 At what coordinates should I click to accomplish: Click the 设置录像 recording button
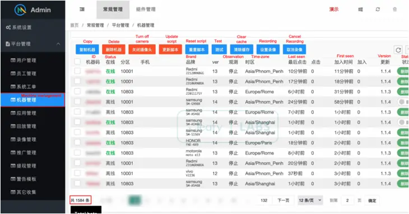pyautogui.click(x=268, y=49)
